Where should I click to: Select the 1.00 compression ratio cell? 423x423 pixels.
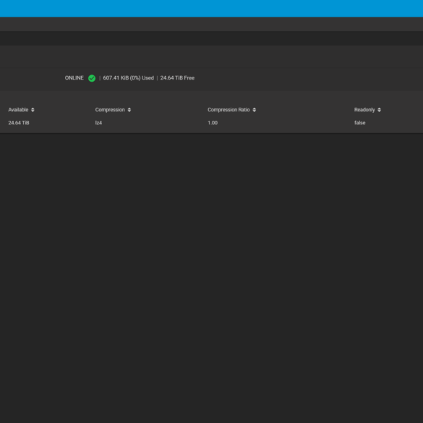pos(213,123)
